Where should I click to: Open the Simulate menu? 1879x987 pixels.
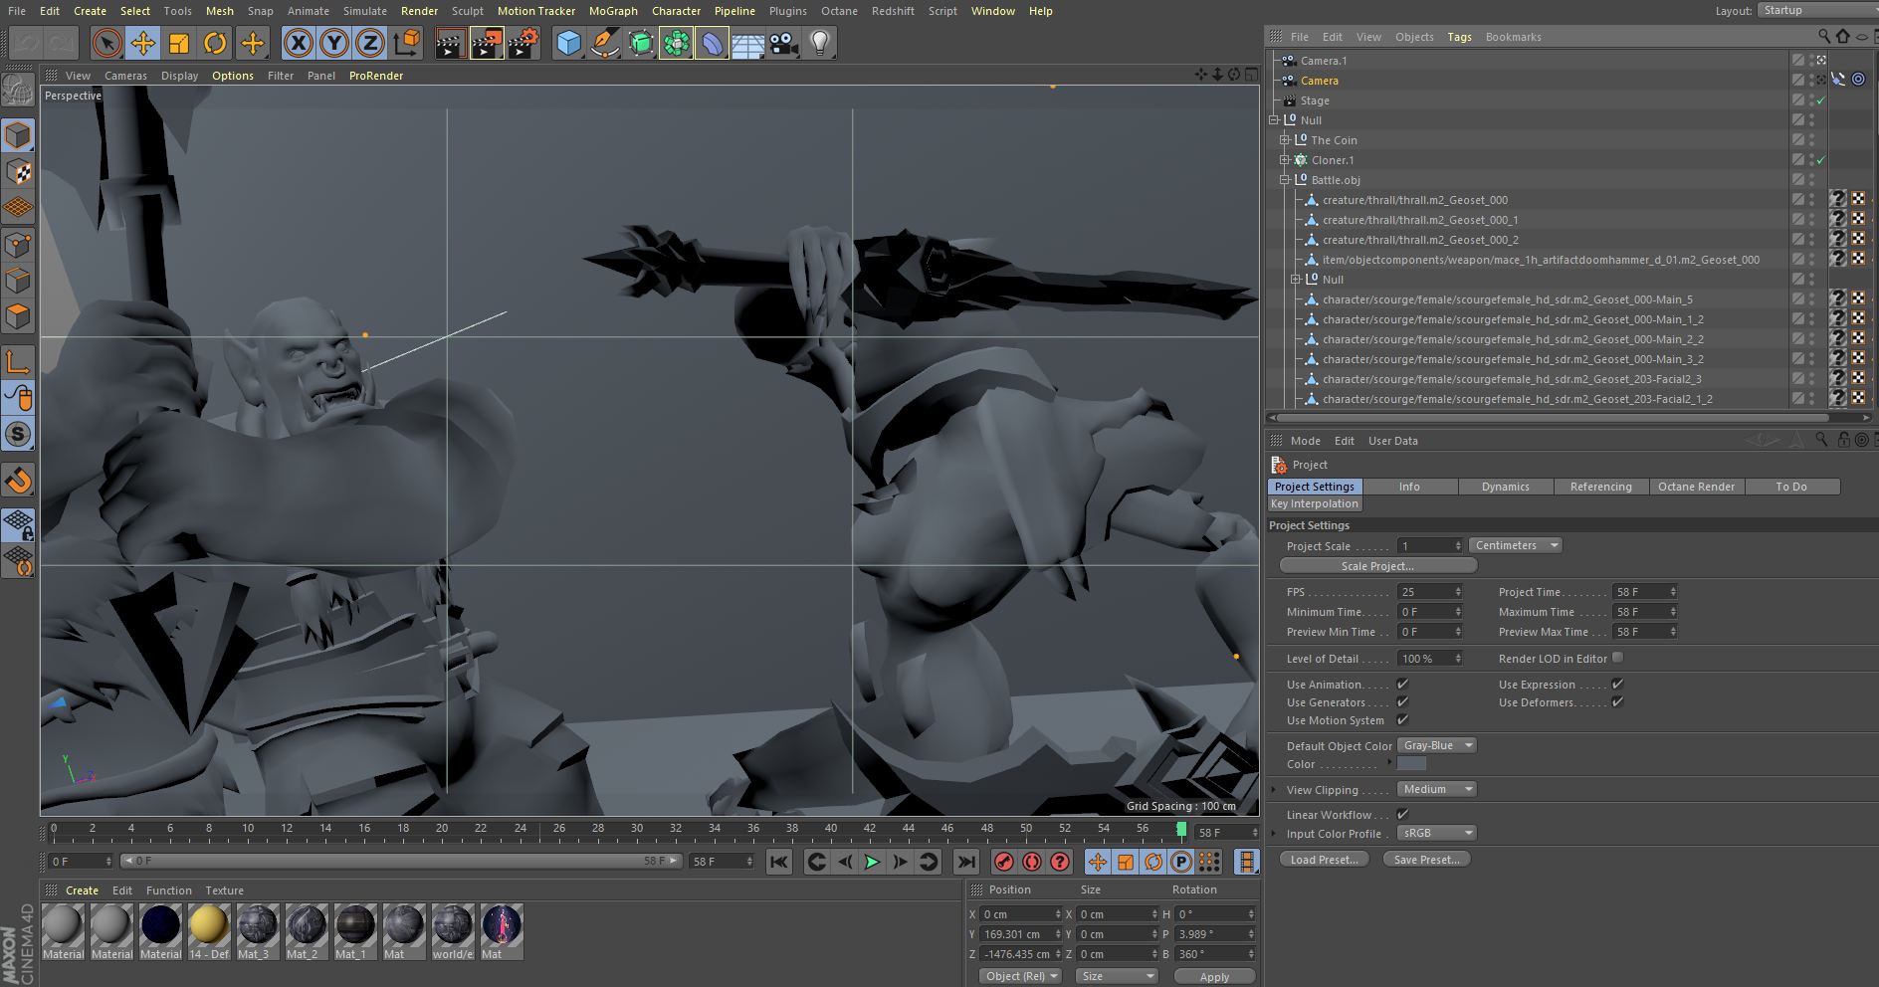tap(365, 11)
